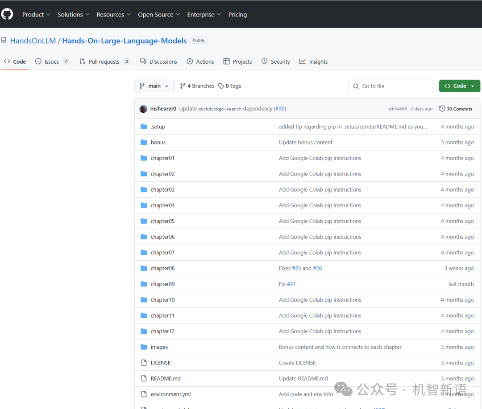Screen dimensions: 482x409
Task: Open the main branch selector dropdown
Action: [x=154, y=86]
